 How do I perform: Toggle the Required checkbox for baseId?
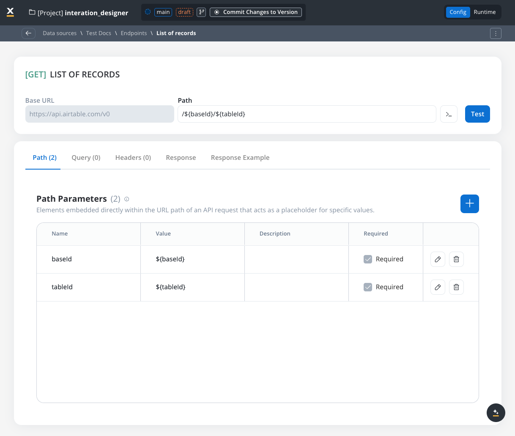coord(368,259)
